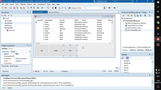Click the View Unit toolbar icon

(28, 8)
